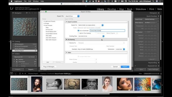Viewport: 172px width, 97px height.
Task: Select main window display button 1
Action: [x=11, y=74]
